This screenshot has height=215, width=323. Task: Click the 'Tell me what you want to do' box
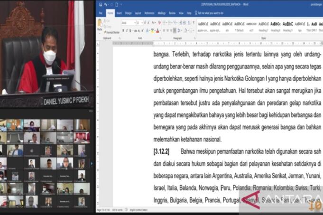(209, 13)
